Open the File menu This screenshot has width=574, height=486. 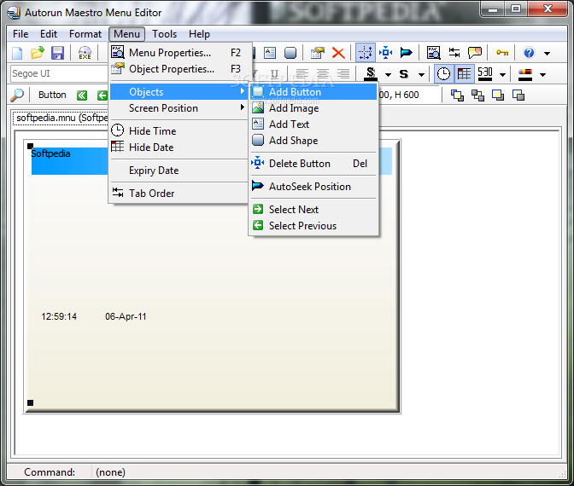[x=20, y=34]
